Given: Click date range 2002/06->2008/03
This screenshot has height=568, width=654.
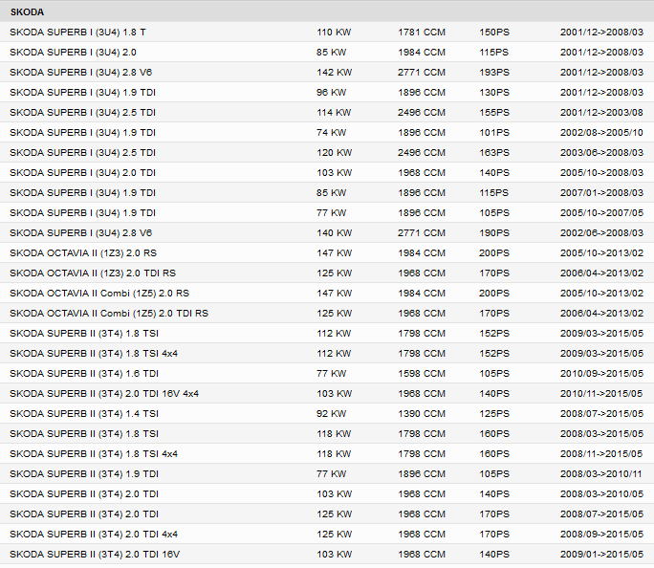Looking at the screenshot, I should 601,232.
